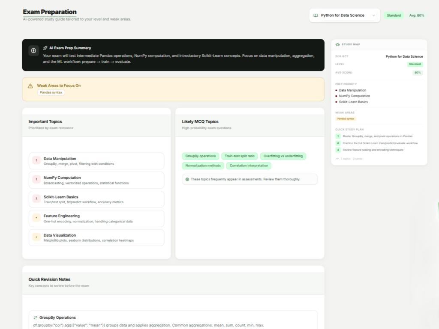This screenshot has width=439, height=329.
Task: Open the Feature Engineering topic card
Action: [x=96, y=219]
